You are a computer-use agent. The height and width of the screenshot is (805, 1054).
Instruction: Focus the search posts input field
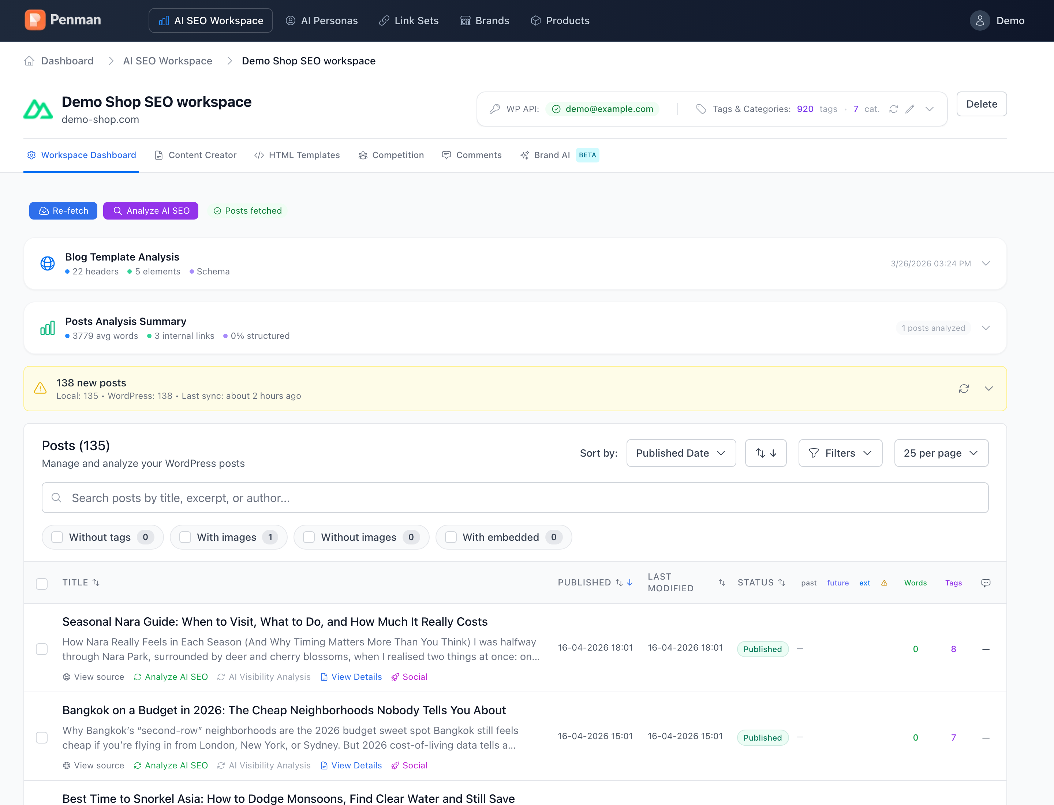(515, 498)
